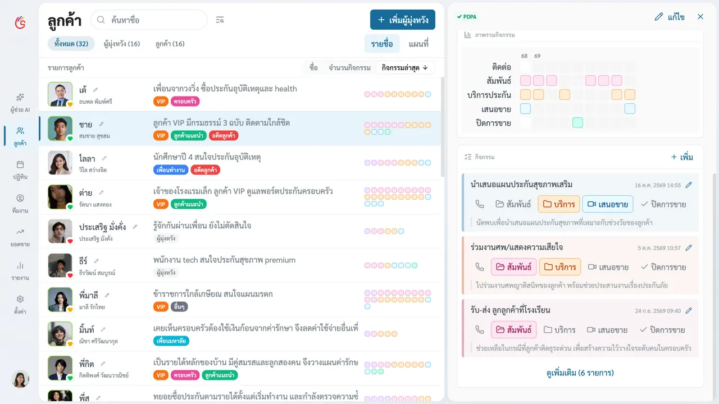Sort the customer list by จำนวนกิจกรรม
Image resolution: width=719 pixels, height=404 pixels.
pyautogui.click(x=349, y=67)
